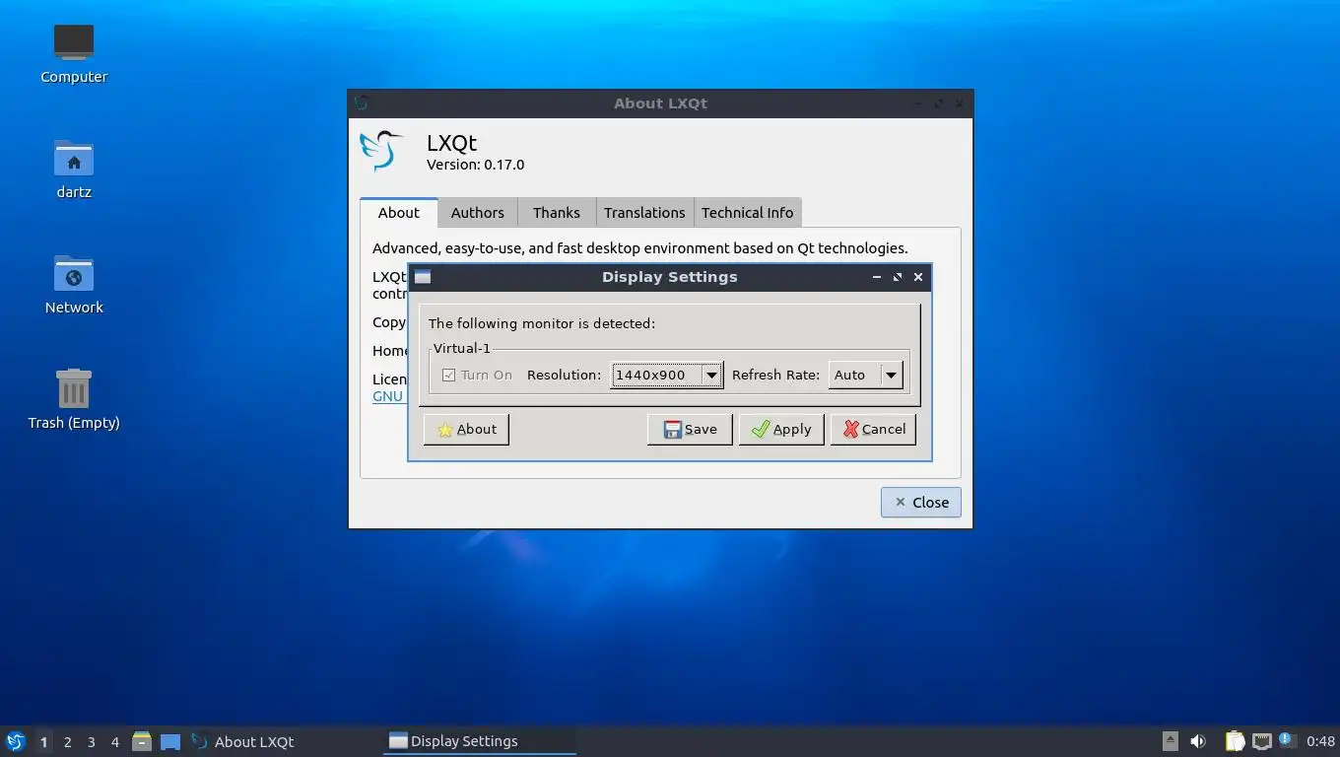Cancel the Display Settings dialog
The width and height of the screenshot is (1340, 757).
point(873,429)
